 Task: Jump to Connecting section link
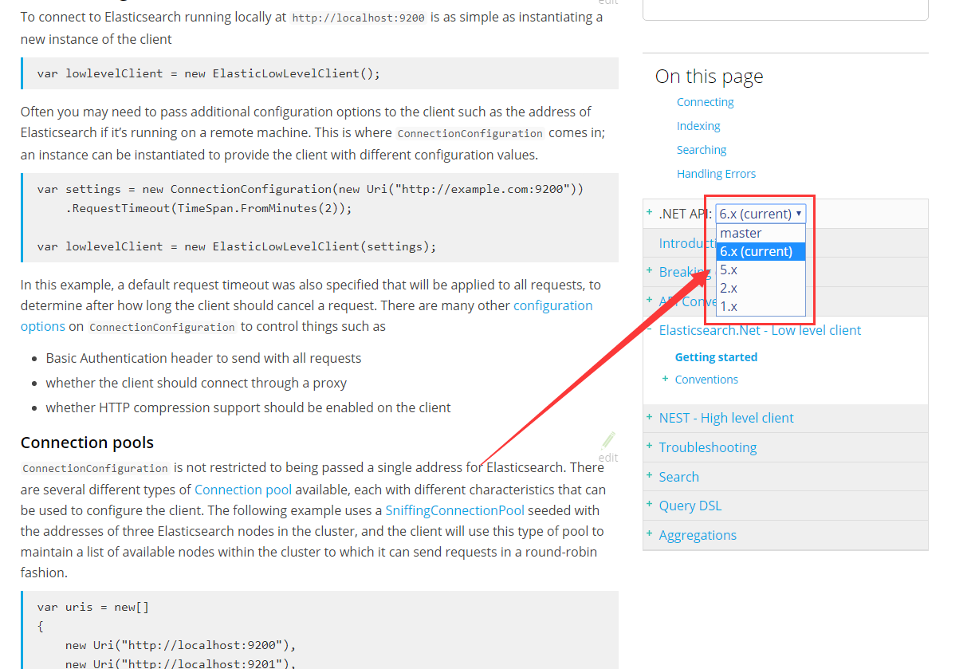(x=705, y=102)
